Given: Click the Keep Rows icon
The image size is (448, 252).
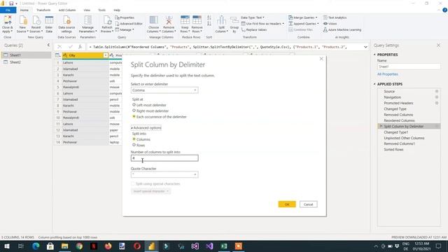Looking at the screenshot, I should [185, 24].
